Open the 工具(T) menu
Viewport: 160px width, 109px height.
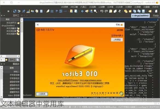tap(83, 7)
